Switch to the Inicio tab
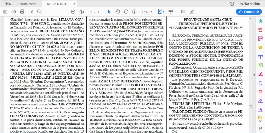 point(7,4)
